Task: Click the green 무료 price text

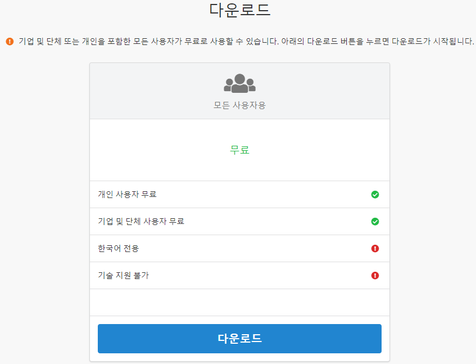Action: [x=239, y=150]
